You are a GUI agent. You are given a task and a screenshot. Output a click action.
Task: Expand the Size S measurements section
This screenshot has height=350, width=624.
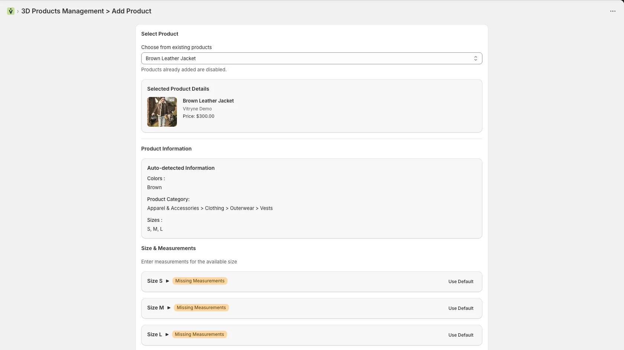click(168, 281)
